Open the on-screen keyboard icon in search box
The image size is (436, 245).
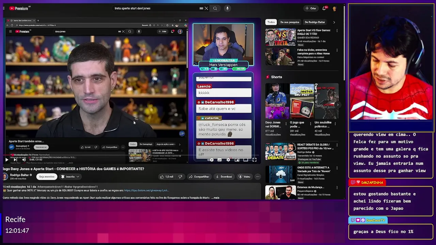(x=201, y=8)
